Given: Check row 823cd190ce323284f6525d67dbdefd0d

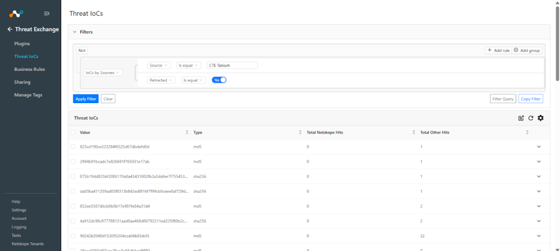Looking at the screenshot, I should (x=73, y=147).
